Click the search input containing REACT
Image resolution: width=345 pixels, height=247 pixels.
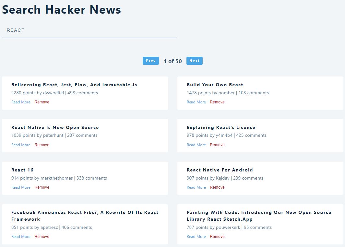[x=89, y=30]
